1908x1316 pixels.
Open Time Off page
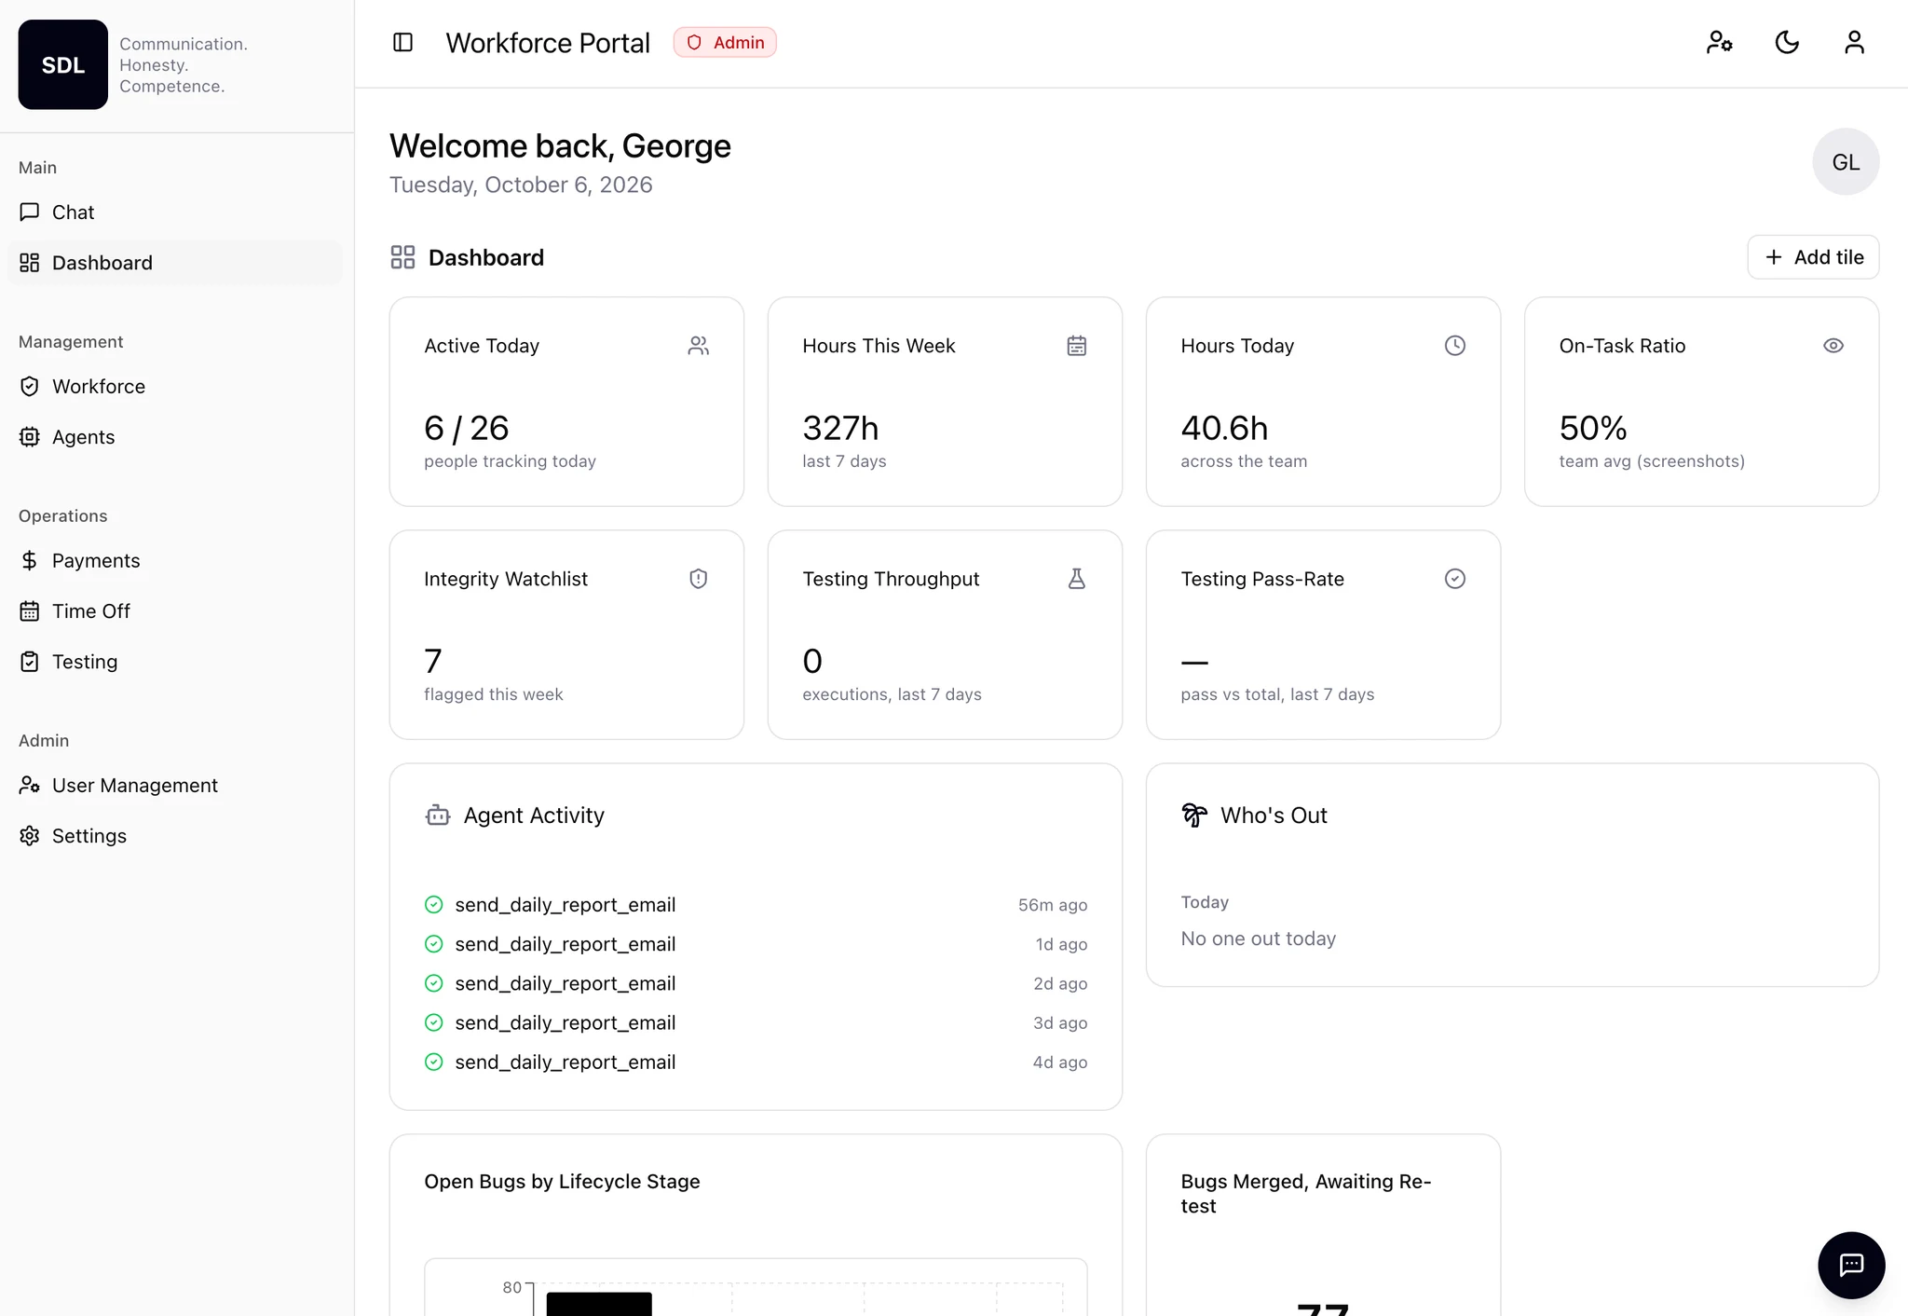(x=175, y=611)
